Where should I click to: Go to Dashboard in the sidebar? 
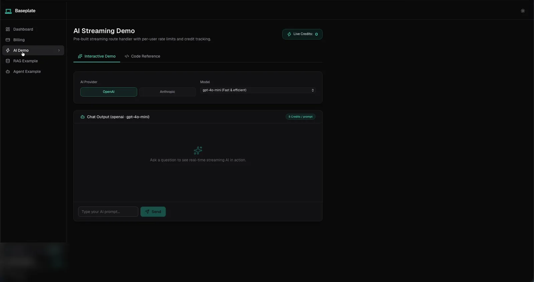33,29
